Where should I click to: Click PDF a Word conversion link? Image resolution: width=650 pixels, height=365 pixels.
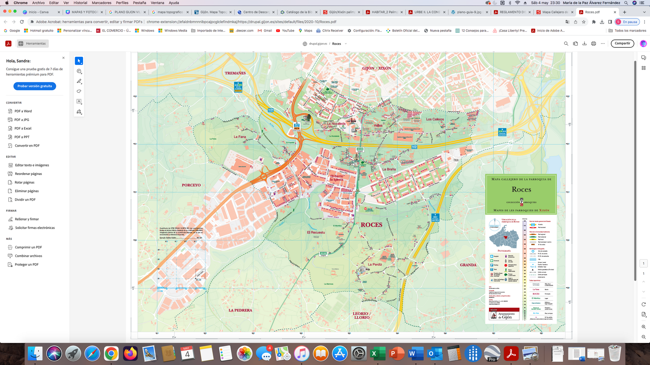pos(23,111)
